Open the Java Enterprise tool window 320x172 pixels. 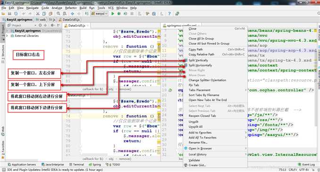pos(53,164)
